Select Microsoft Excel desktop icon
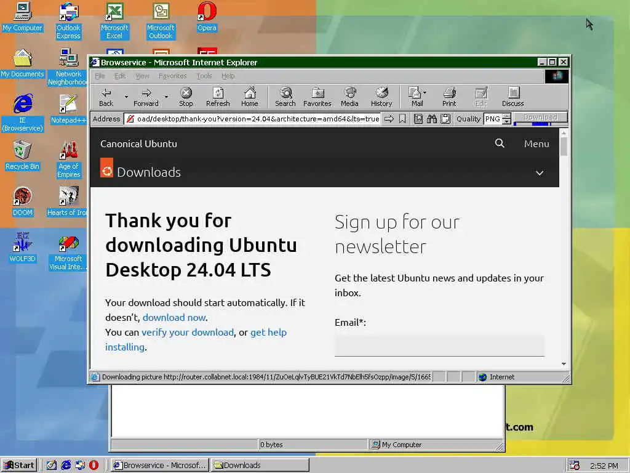The height and width of the screenshot is (473, 630). [x=114, y=21]
